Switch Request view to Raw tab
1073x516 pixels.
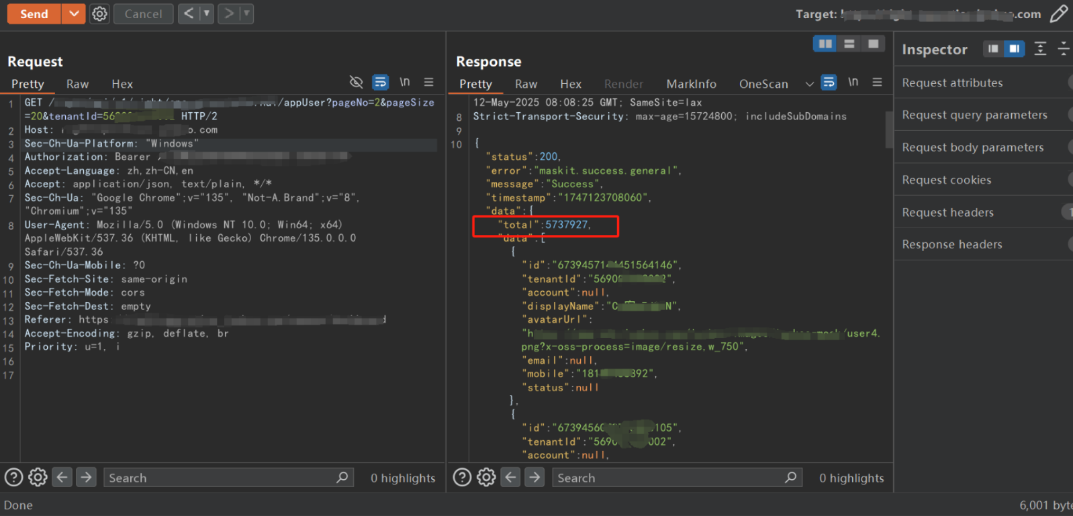pos(77,84)
